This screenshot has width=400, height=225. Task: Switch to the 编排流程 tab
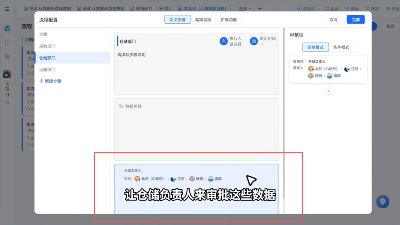pos(203,20)
